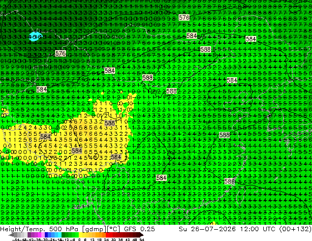Click the 54 value under the legend
This screenshot has width=312, height=241.
coord(142,240)
